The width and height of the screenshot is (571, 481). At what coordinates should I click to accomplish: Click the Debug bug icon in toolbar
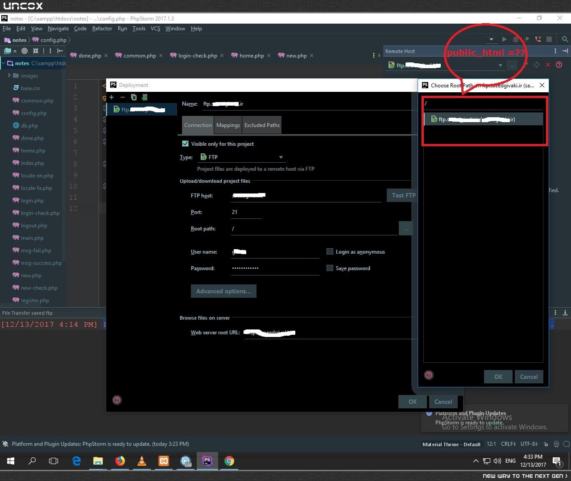coord(515,39)
